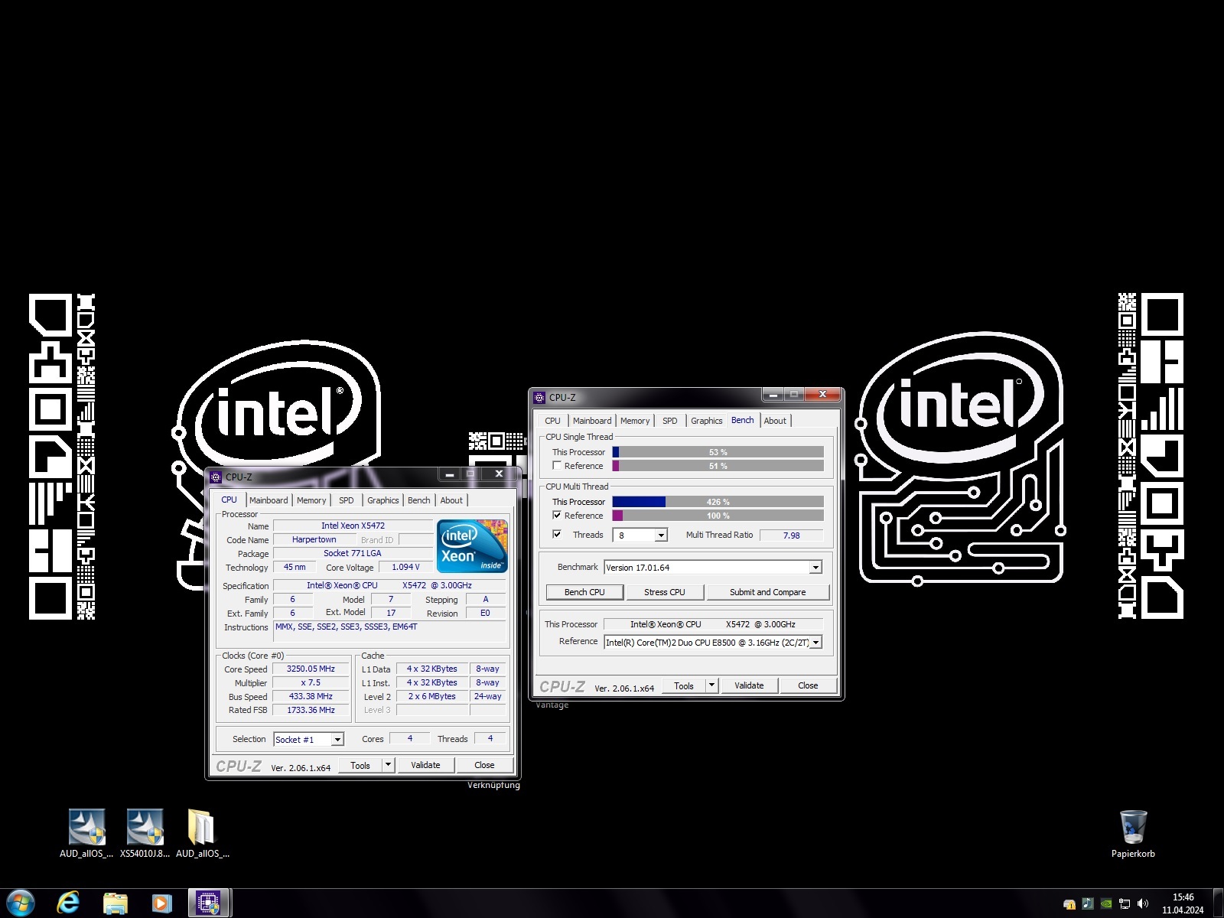1224x918 pixels.
Task: Enable the single thread Reference checkbox
Action: pyautogui.click(x=557, y=466)
